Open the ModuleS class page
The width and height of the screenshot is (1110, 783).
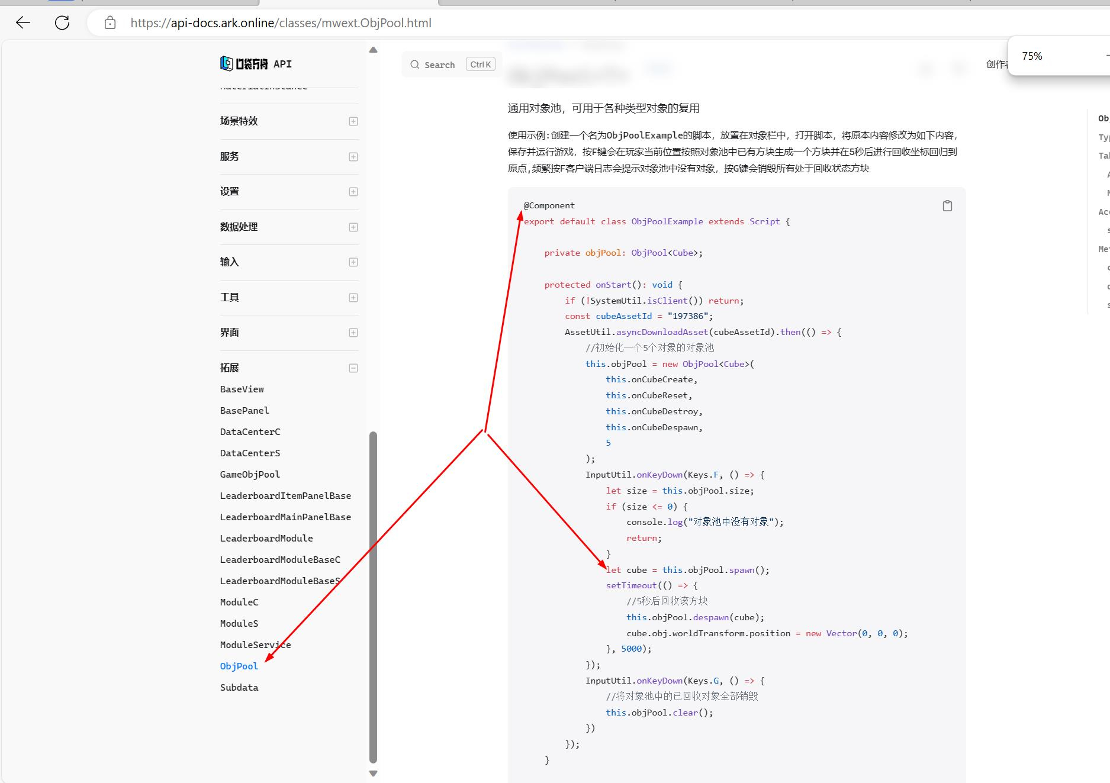tap(239, 624)
